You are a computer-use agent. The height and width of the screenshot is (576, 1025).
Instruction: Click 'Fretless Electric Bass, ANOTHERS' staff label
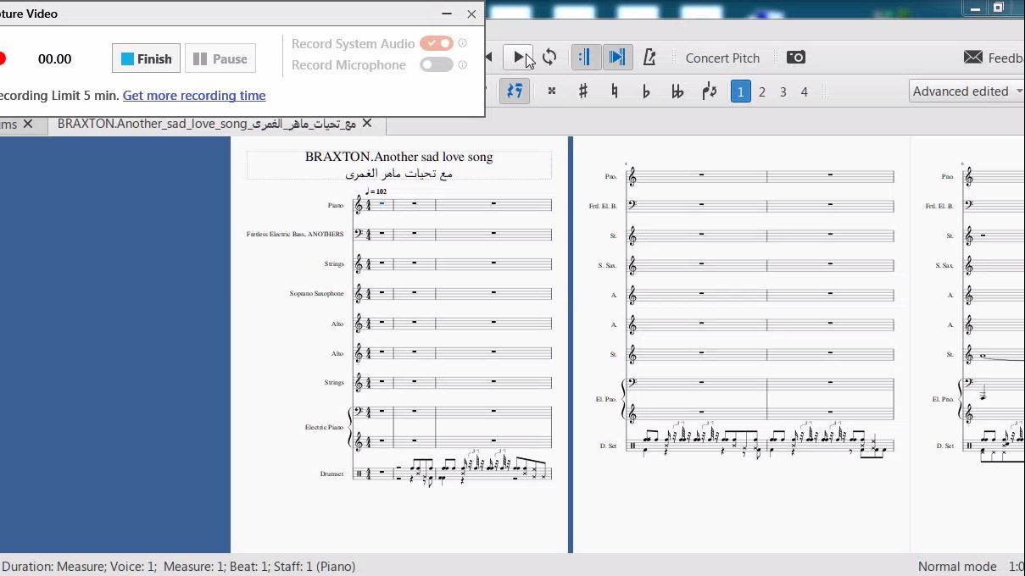tap(295, 234)
